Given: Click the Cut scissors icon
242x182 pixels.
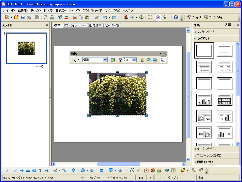Looking at the screenshot, I should pos(75,17).
